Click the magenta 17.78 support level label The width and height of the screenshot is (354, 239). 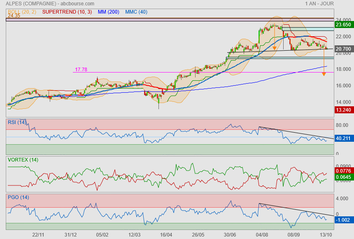[81, 70]
